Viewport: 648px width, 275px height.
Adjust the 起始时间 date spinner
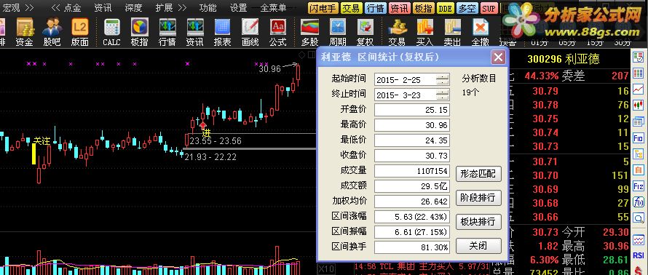442,79
